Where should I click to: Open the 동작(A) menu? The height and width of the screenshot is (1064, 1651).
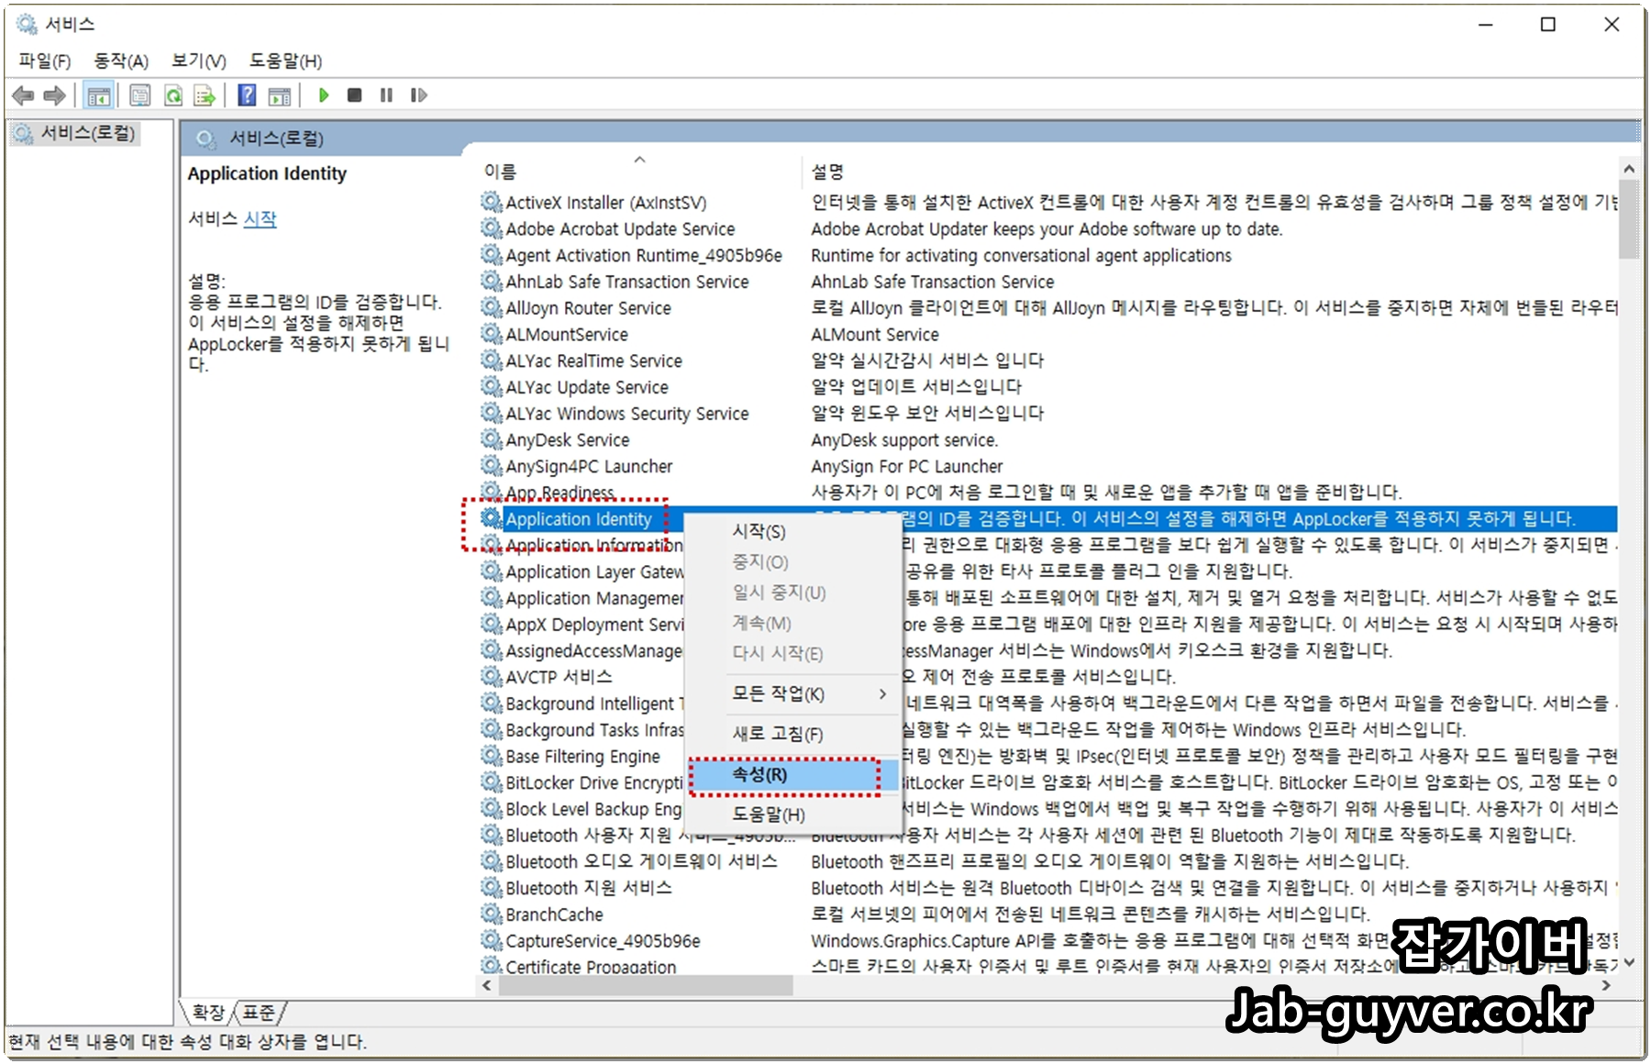point(121,61)
